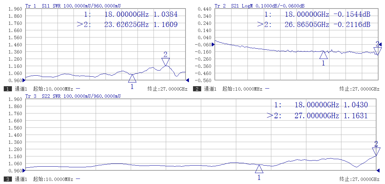
Task: Select the Tr 2 S21 LogM trace title
Action: pyautogui.click(x=259, y=6)
